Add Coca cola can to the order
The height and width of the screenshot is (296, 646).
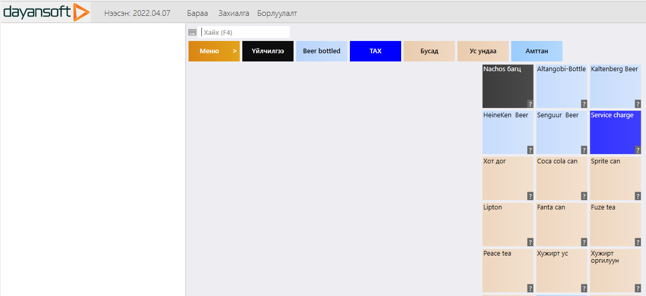[562, 179]
